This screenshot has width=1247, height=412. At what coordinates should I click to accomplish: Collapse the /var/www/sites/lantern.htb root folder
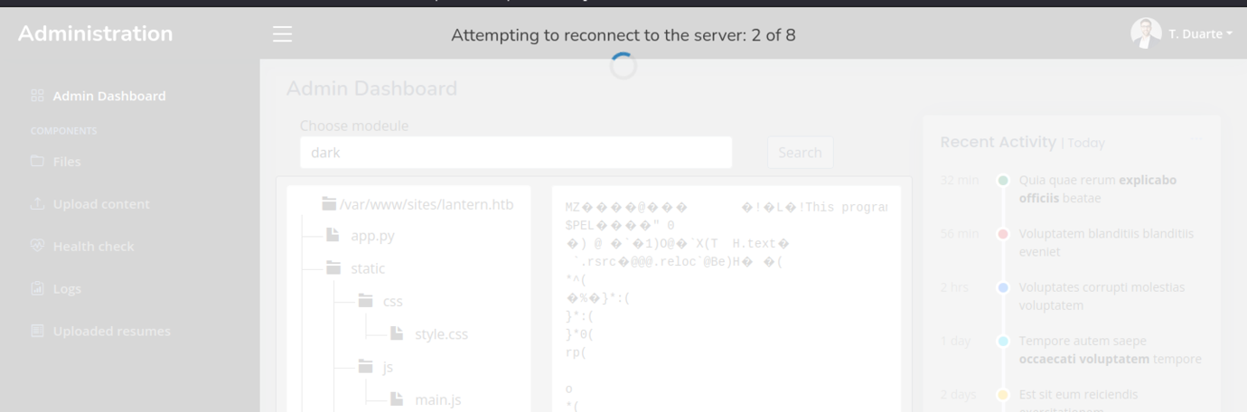[330, 204]
